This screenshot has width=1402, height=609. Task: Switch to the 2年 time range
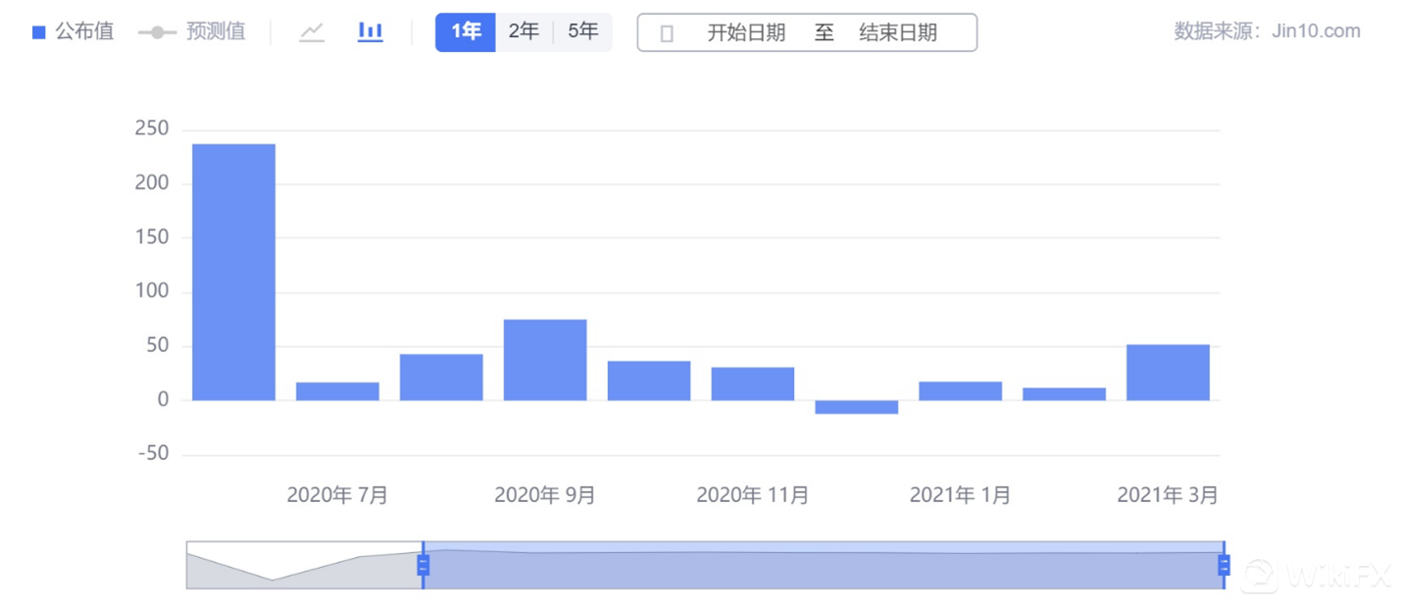(524, 32)
